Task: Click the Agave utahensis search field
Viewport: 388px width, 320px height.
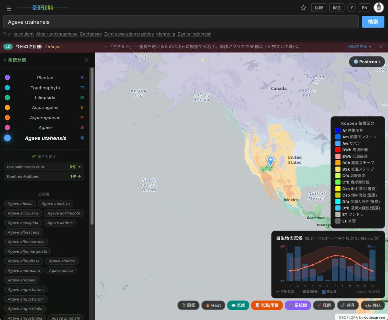Action: [181, 22]
